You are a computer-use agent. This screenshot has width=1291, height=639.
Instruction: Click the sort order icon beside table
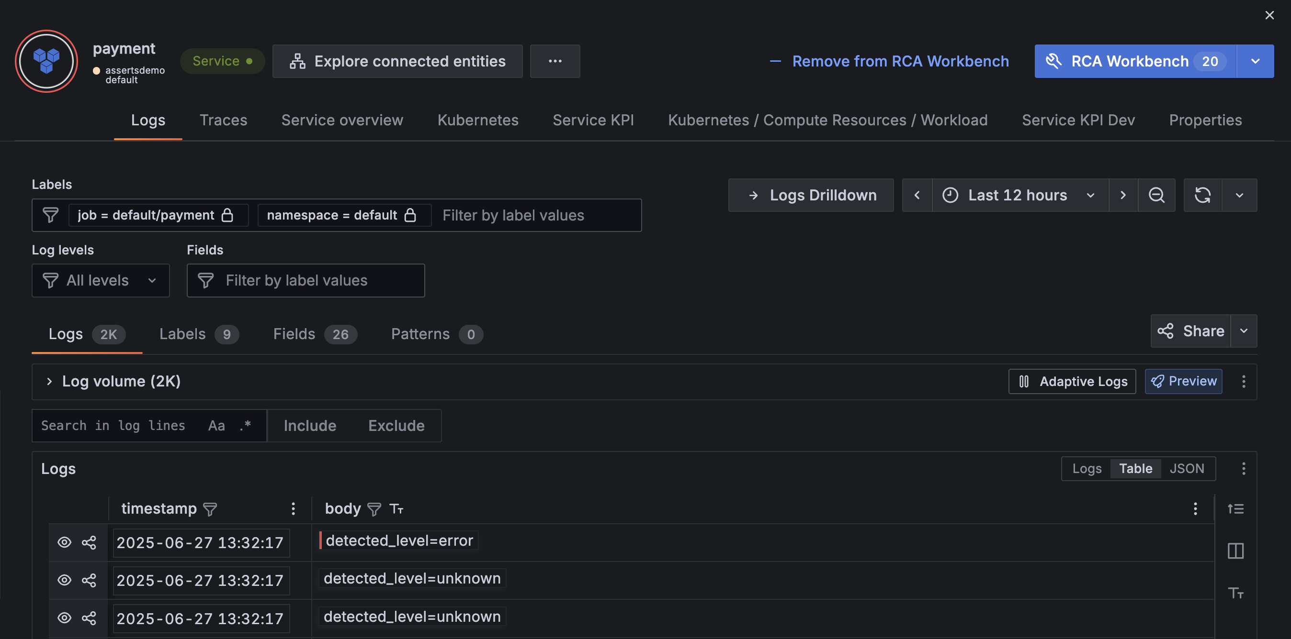coord(1235,509)
